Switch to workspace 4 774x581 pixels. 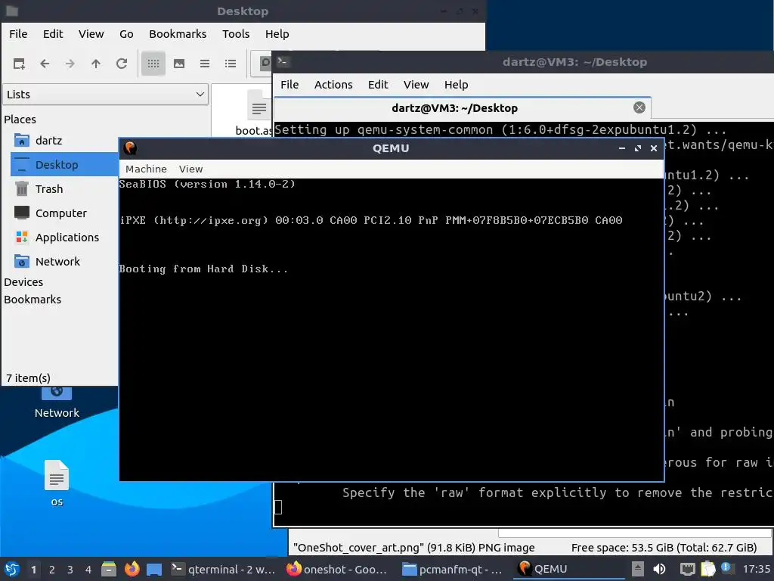tap(88, 570)
